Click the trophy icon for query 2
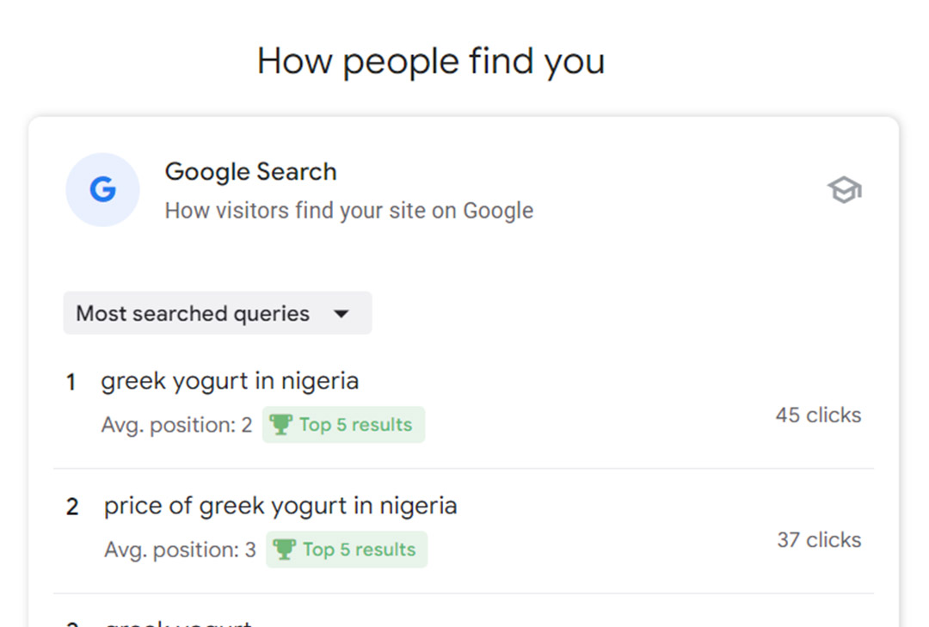Image resolution: width=929 pixels, height=627 pixels. point(285,550)
